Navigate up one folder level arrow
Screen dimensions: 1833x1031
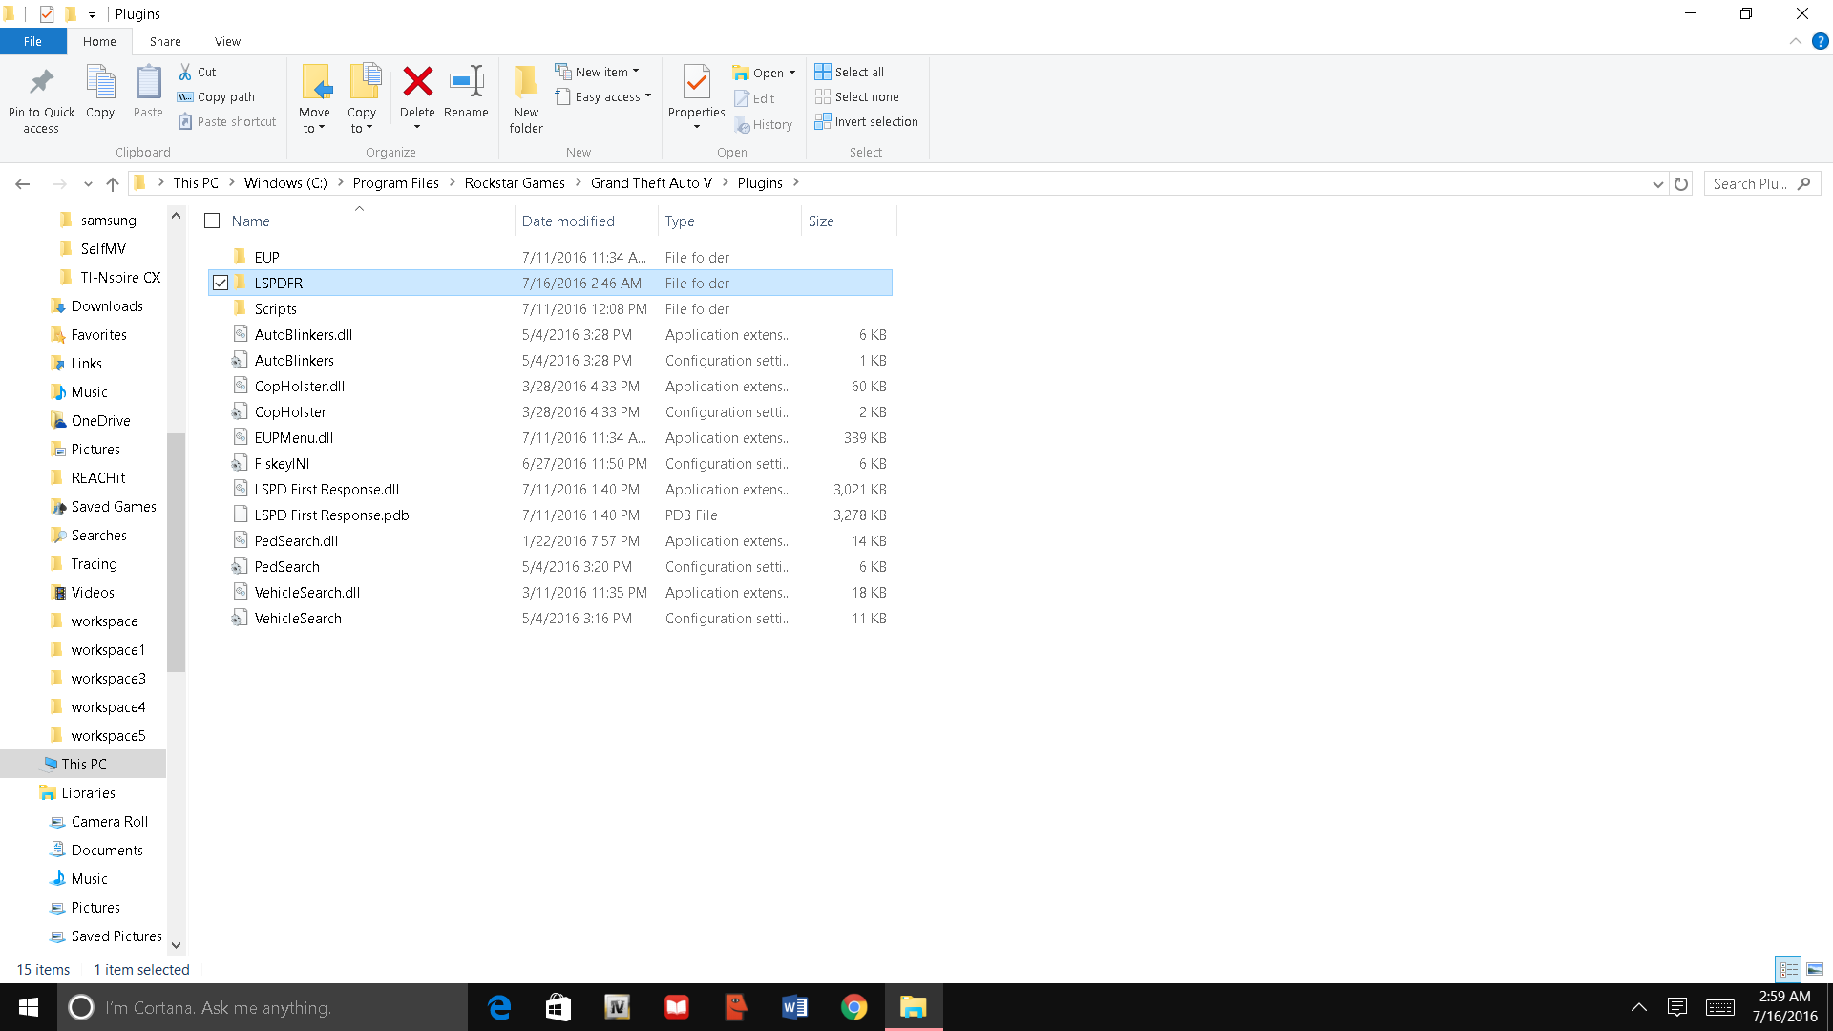click(x=113, y=183)
